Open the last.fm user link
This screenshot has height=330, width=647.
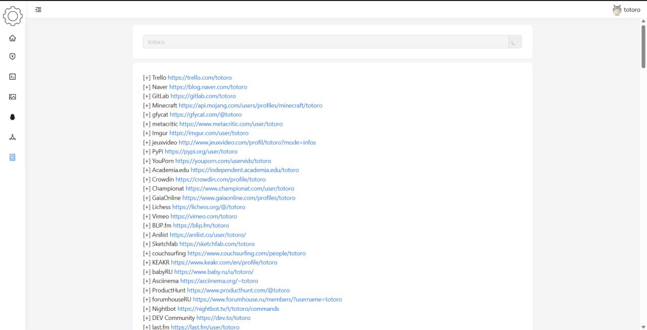(x=205, y=327)
